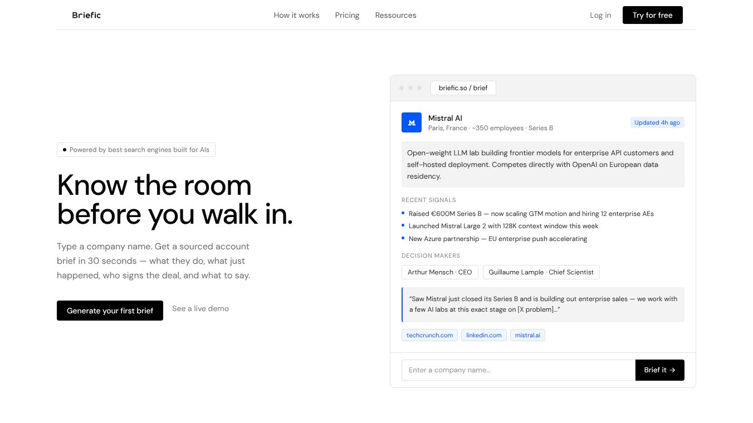Viewport: 753px width, 423px height.
Task: Click Try for free button
Action: point(652,15)
